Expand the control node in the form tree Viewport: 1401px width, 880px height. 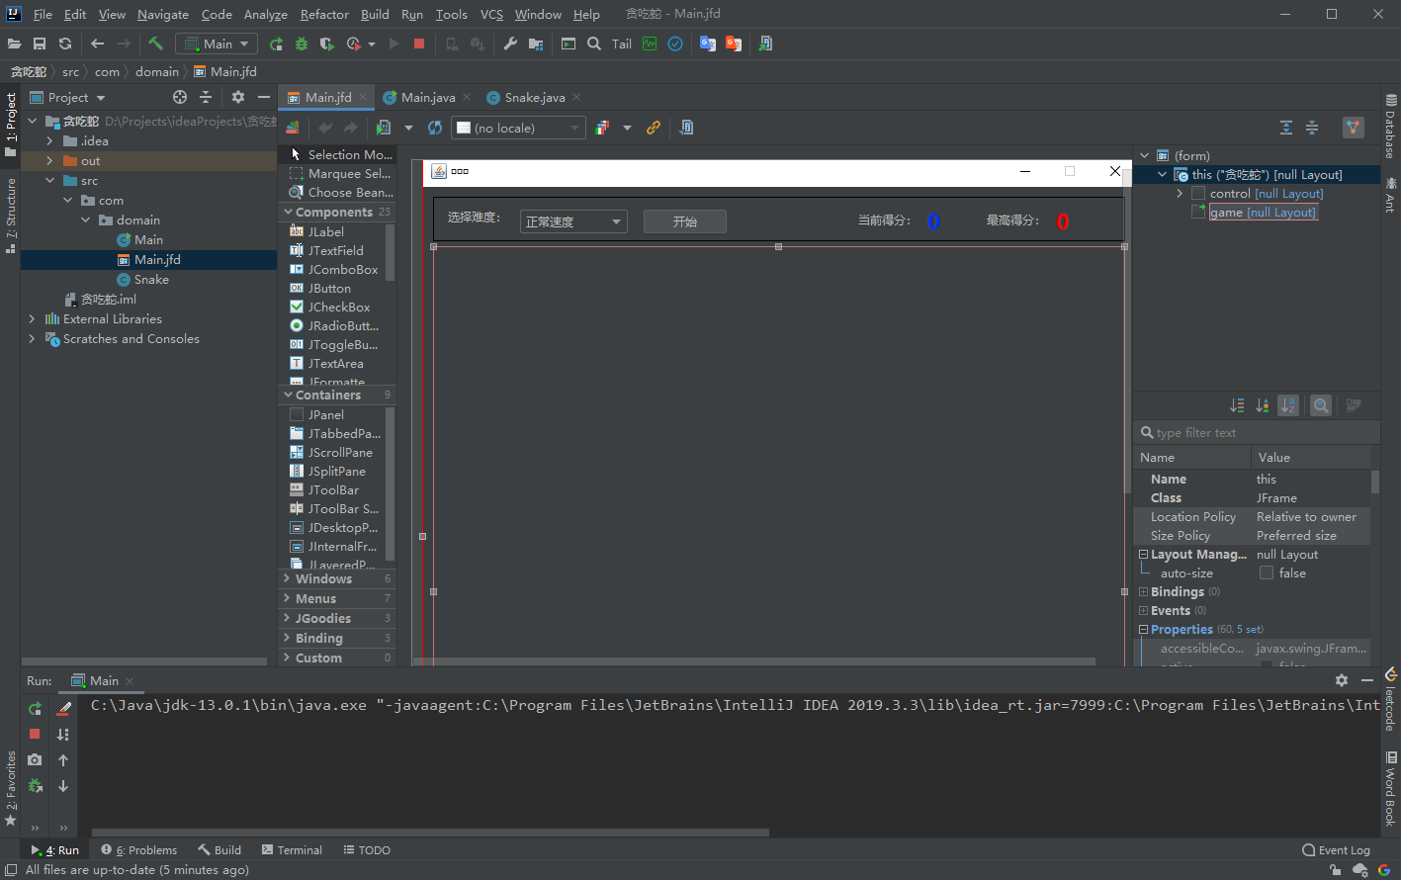tap(1180, 194)
